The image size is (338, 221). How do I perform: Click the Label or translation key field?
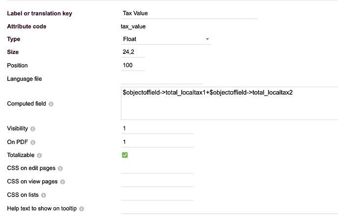pos(189,13)
